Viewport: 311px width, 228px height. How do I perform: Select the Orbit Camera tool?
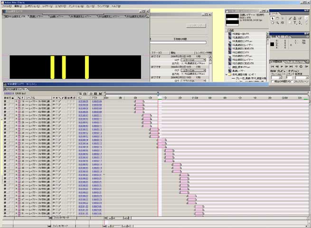tap(282, 18)
